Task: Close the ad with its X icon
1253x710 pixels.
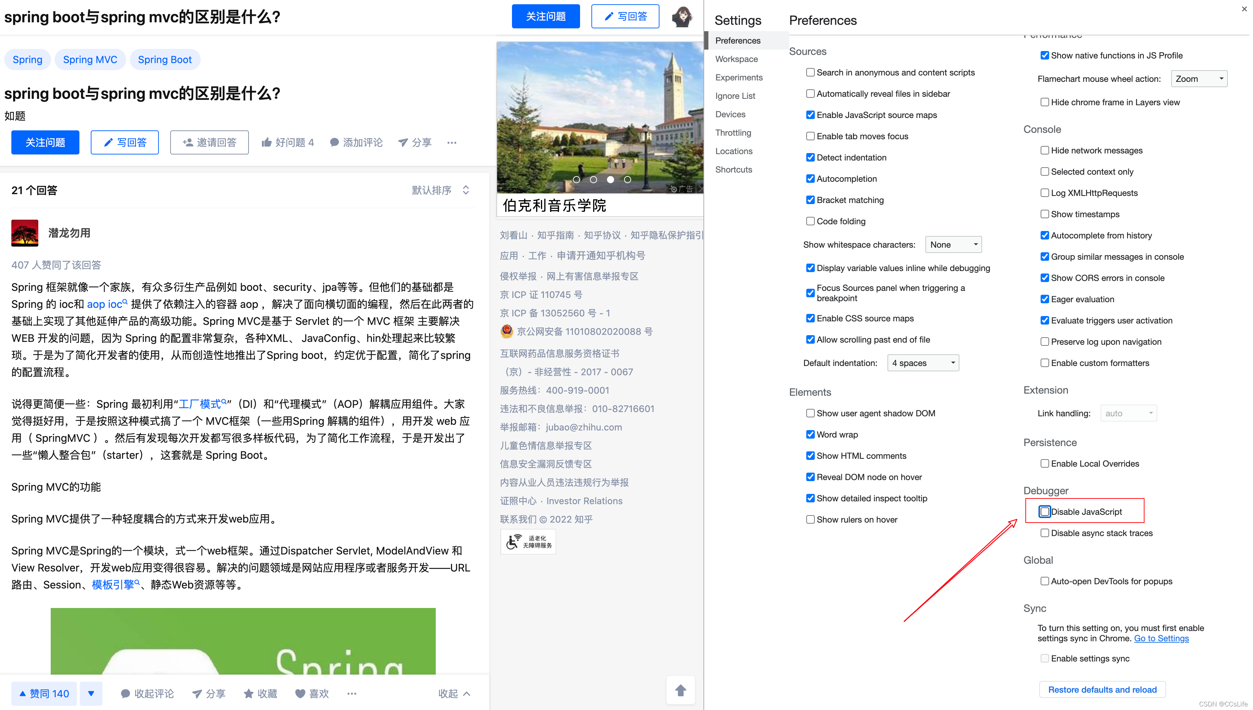Action: pos(701,189)
